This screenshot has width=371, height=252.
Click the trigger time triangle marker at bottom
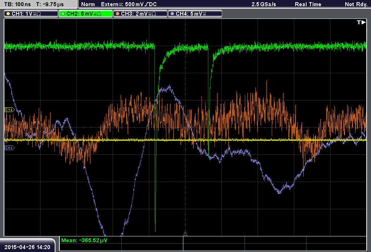point(185,234)
